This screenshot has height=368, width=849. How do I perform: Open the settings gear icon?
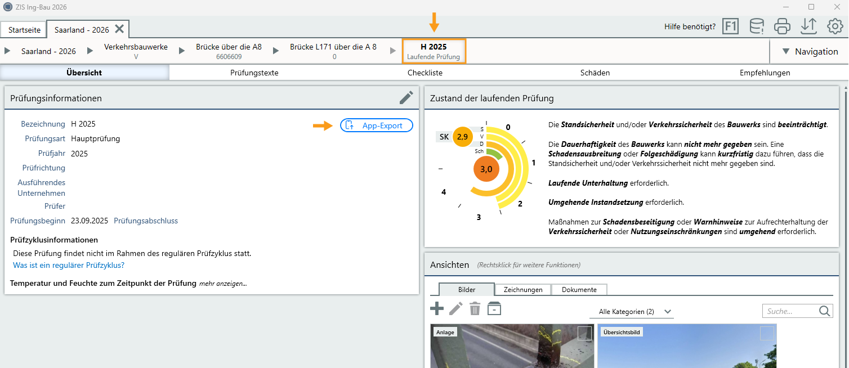(835, 26)
